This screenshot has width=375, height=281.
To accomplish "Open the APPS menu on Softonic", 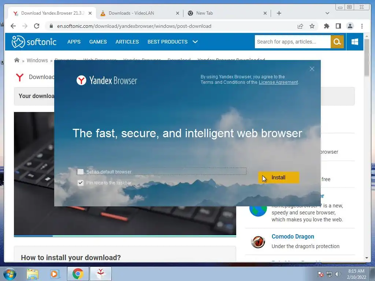I will pyautogui.click(x=74, y=42).
